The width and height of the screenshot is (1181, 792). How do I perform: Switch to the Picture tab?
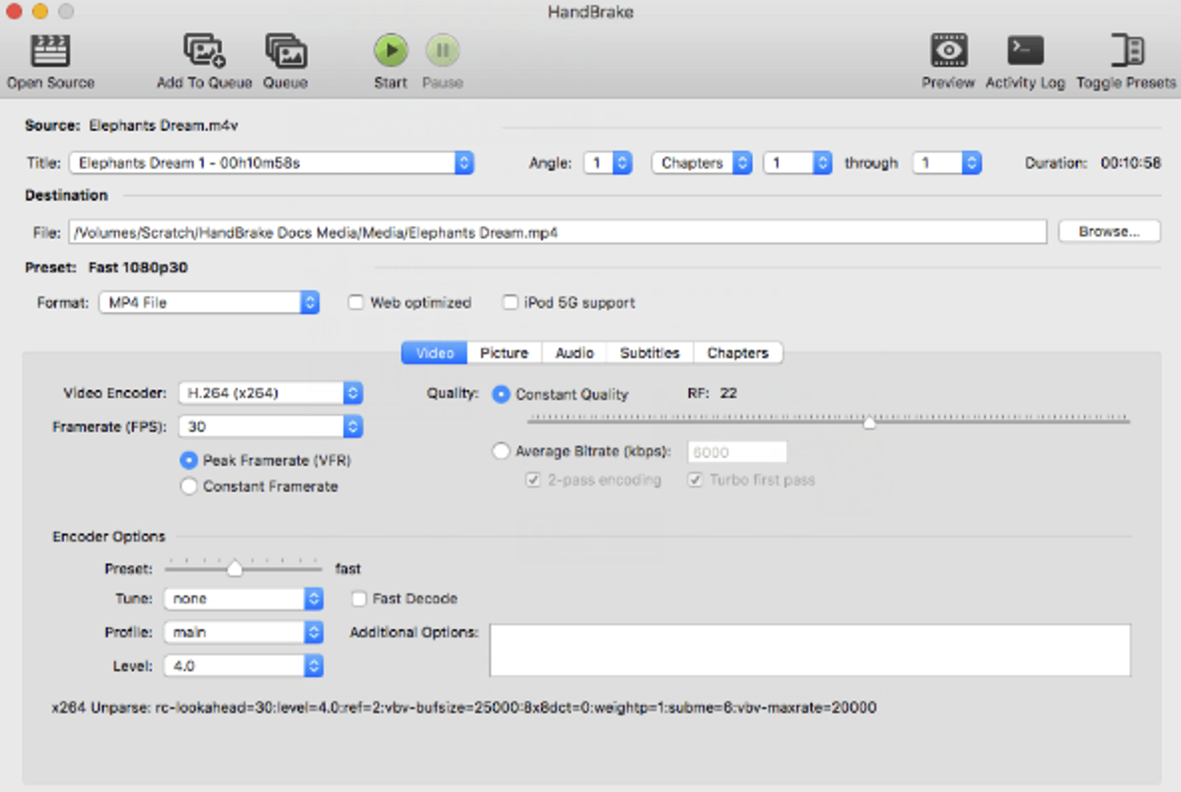point(505,352)
